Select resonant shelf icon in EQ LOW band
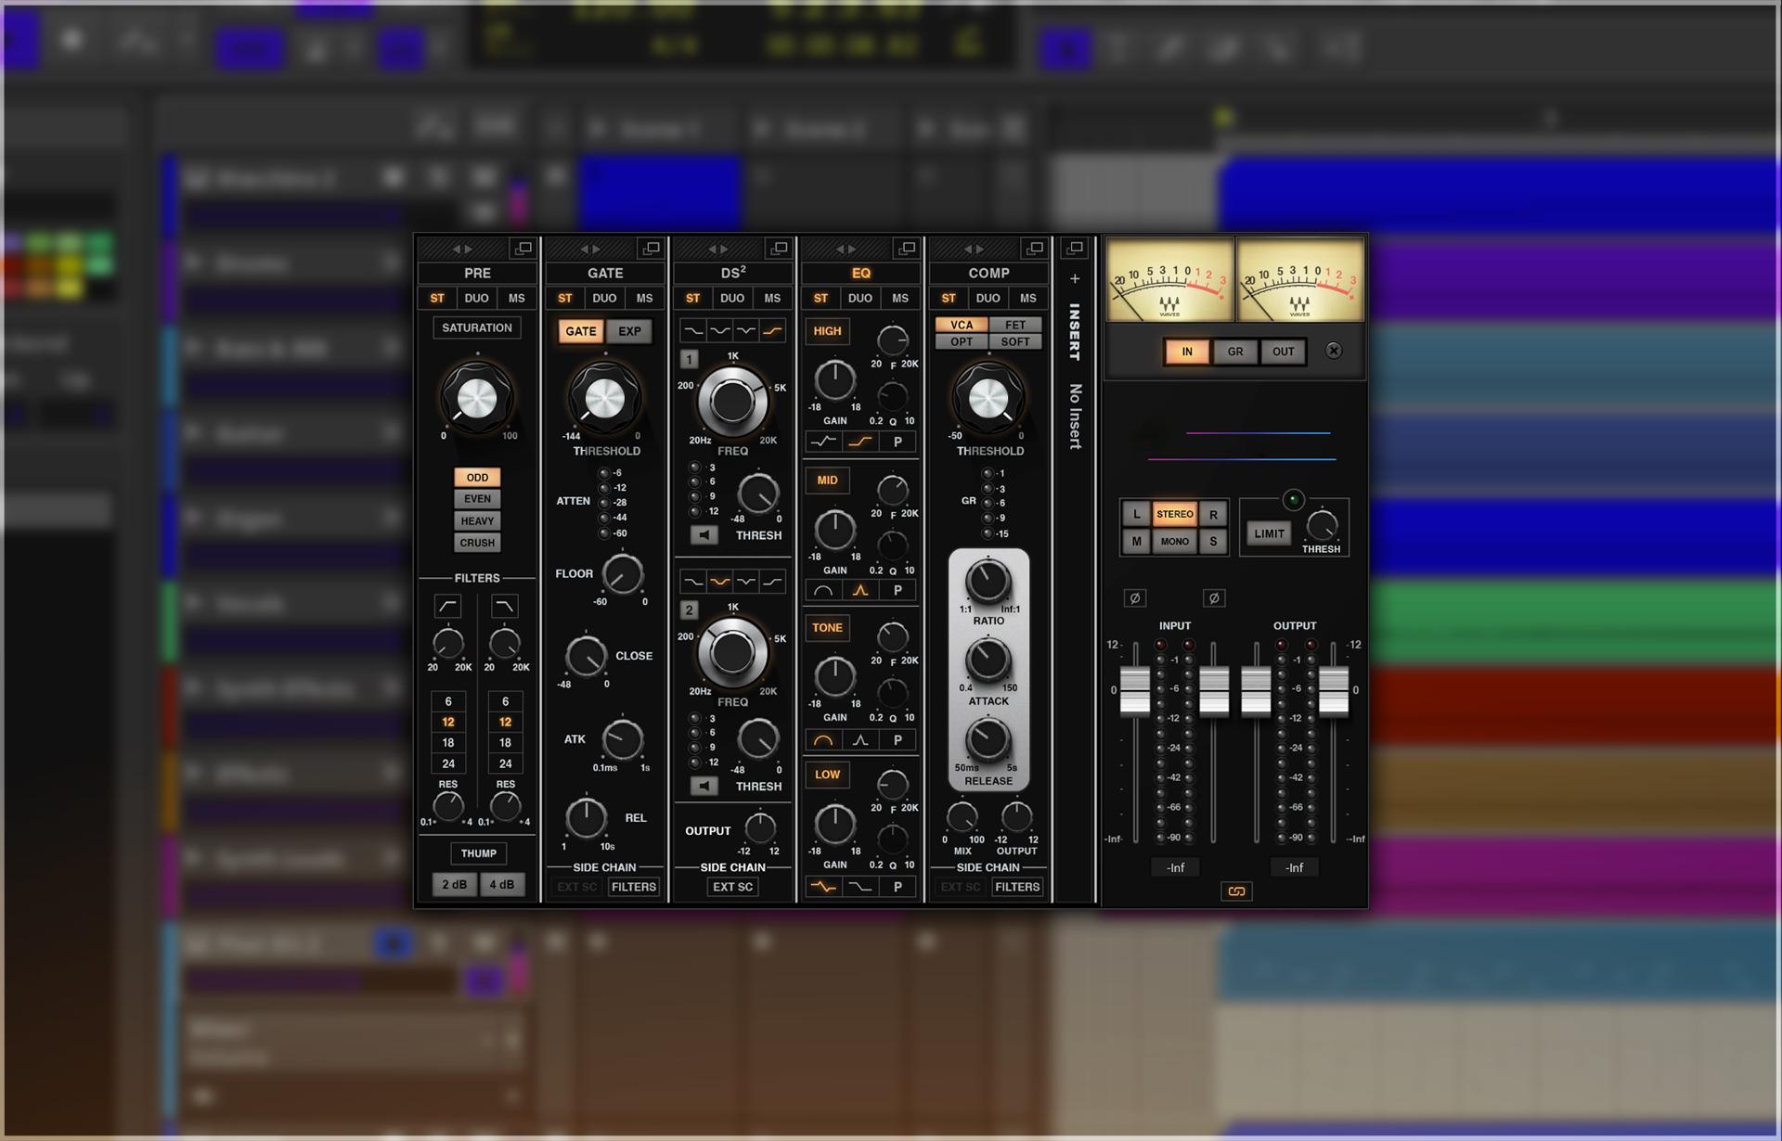This screenshot has width=1782, height=1141. (823, 887)
